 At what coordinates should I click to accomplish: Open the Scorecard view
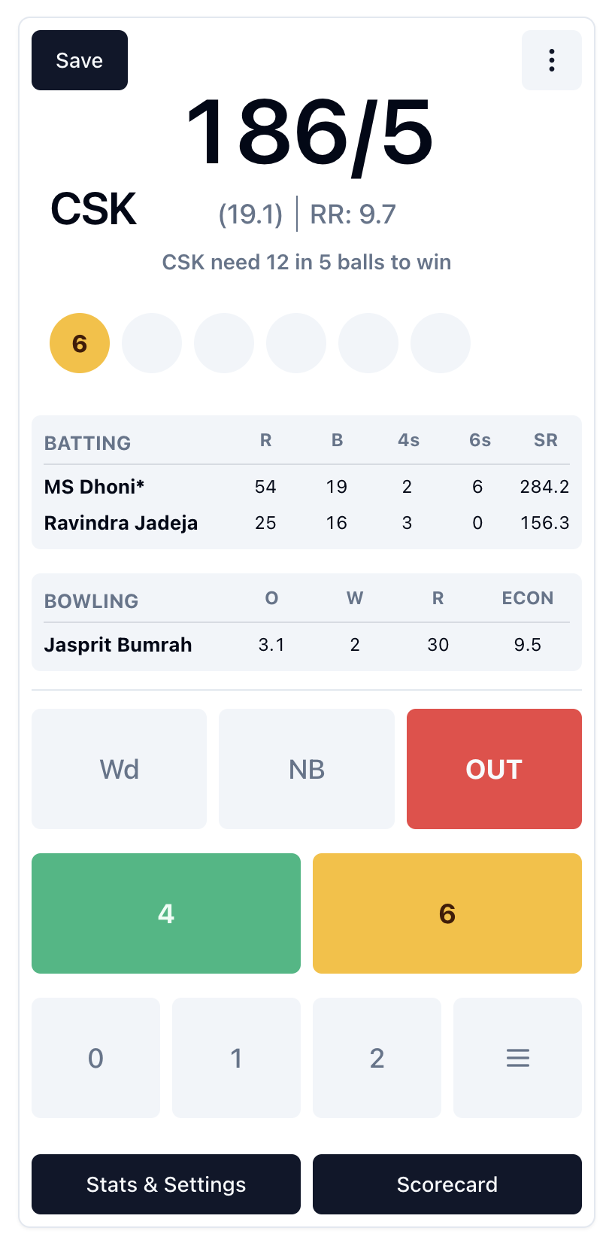click(447, 1184)
